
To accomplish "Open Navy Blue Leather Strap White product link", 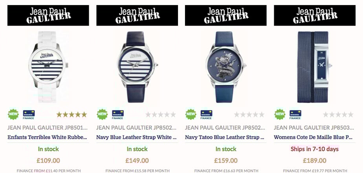I will 136,137.
